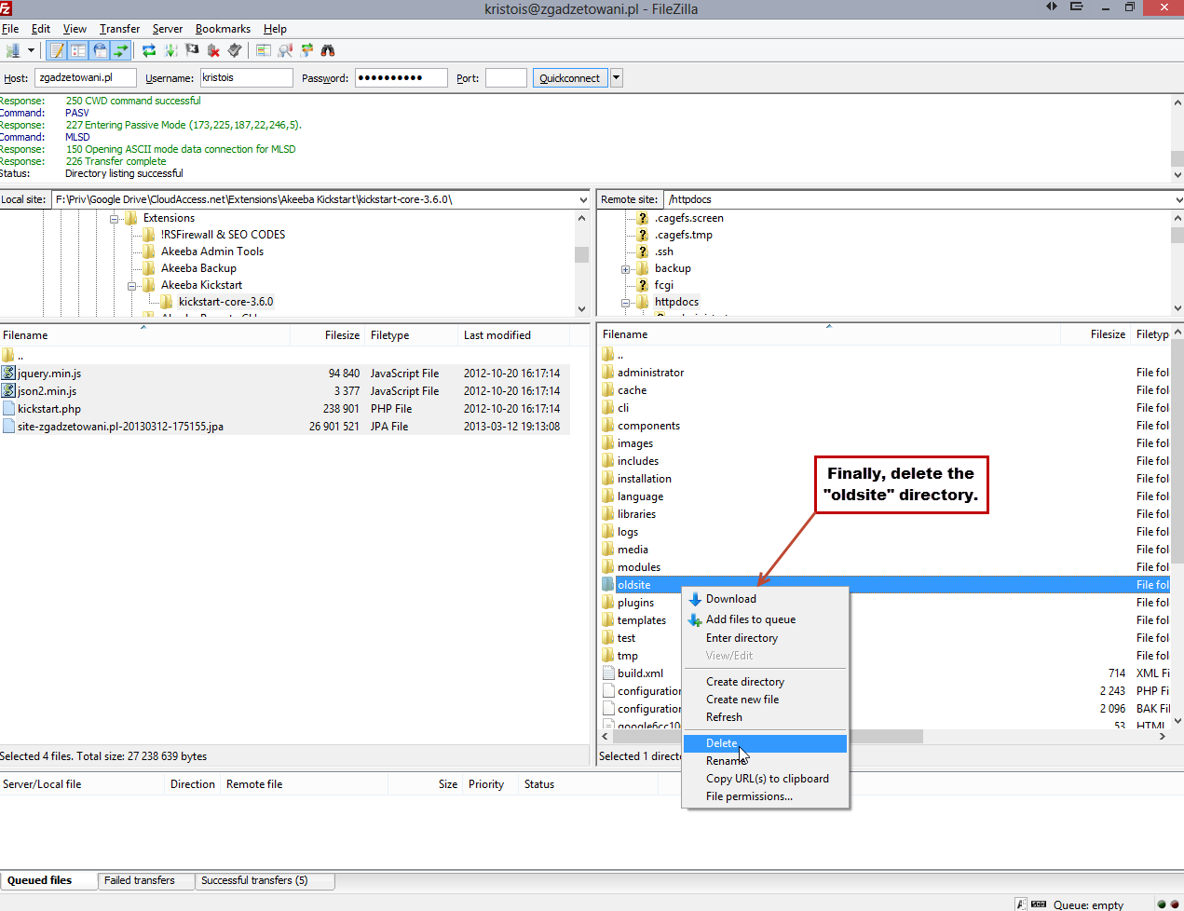
Task: Toggle synchronized browsing
Action: click(306, 50)
